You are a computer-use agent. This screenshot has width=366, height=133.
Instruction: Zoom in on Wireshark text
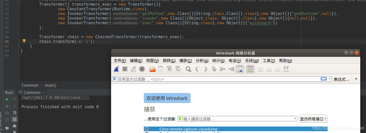(x=261, y=69)
